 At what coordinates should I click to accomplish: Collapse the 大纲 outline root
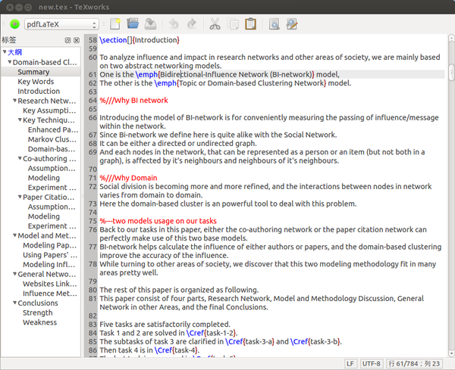[5, 51]
